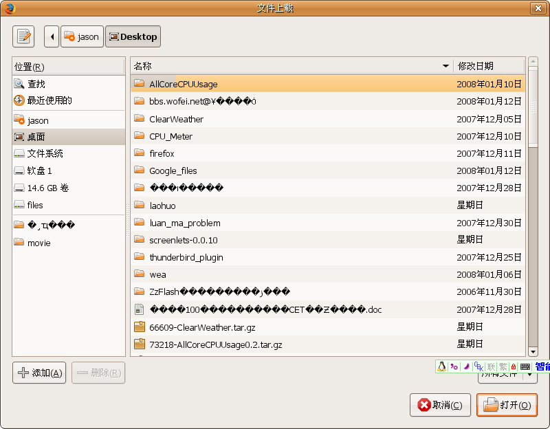The width and height of the screenshot is (550, 429).
Task: Select the jason home place in sidebar
Action: [x=69, y=120]
